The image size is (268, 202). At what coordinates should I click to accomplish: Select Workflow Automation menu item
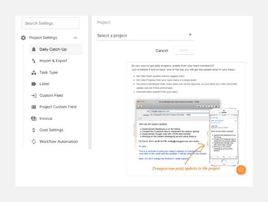[58, 142]
